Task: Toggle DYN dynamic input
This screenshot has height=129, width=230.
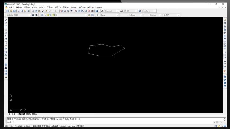Action: pos(74,126)
